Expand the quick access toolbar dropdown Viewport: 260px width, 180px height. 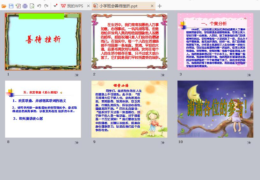55,6
